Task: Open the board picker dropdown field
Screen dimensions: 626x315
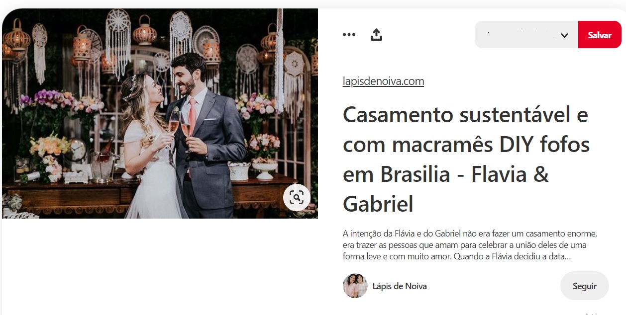Action: 526,35
